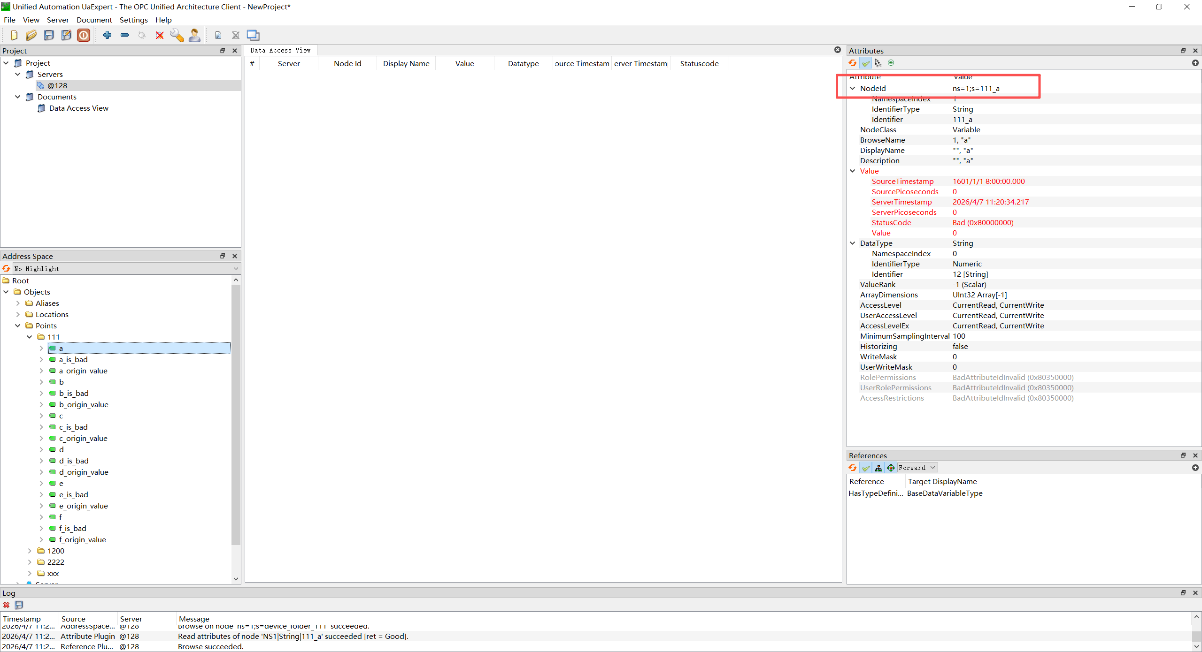1202x652 pixels.
Task: Clear the log with the red X icon
Action: click(x=6, y=605)
